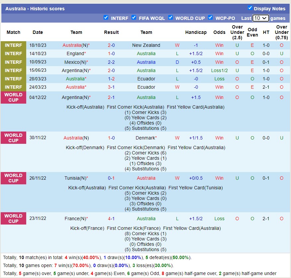Click the 2-1 Argentina World Cup result
The height and width of the screenshot is (278, 291).
tap(111, 97)
